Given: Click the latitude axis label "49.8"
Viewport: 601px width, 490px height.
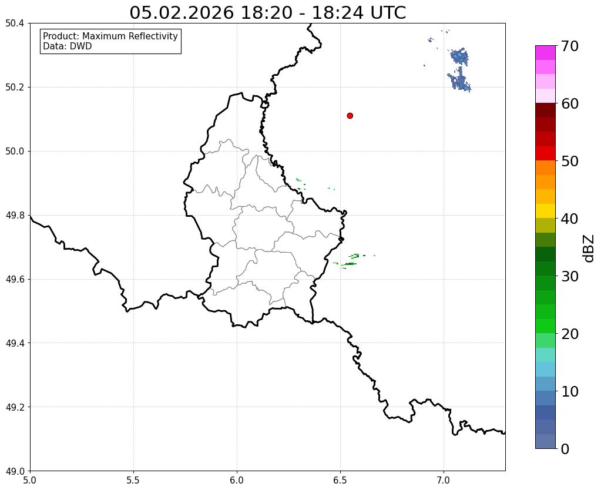Looking at the screenshot, I should [x=15, y=215].
